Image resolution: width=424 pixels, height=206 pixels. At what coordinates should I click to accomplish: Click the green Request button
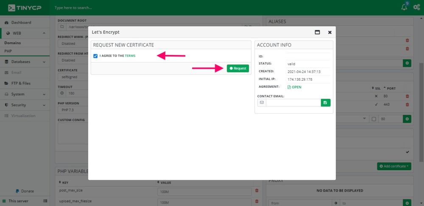238,68
